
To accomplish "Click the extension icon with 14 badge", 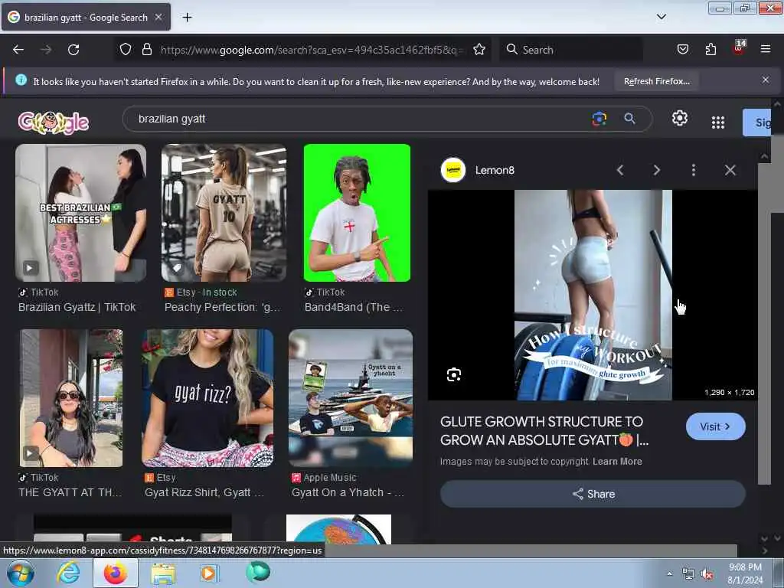I will [x=739, y=47].
